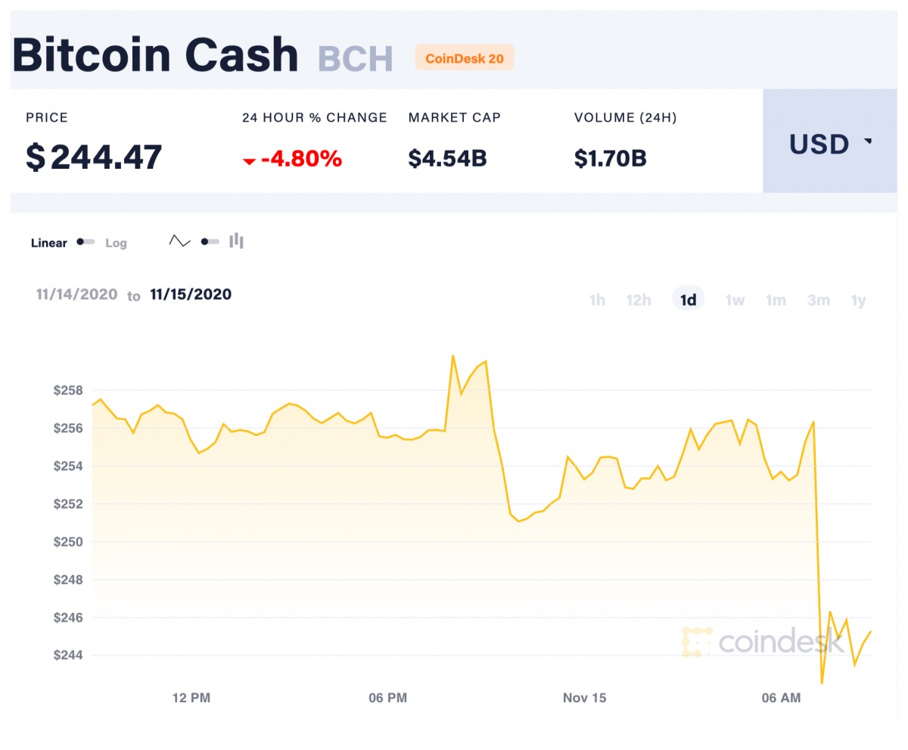The image size is (908, 750).
Task: Switch to the 1y time range
Action: coord(859,300)
